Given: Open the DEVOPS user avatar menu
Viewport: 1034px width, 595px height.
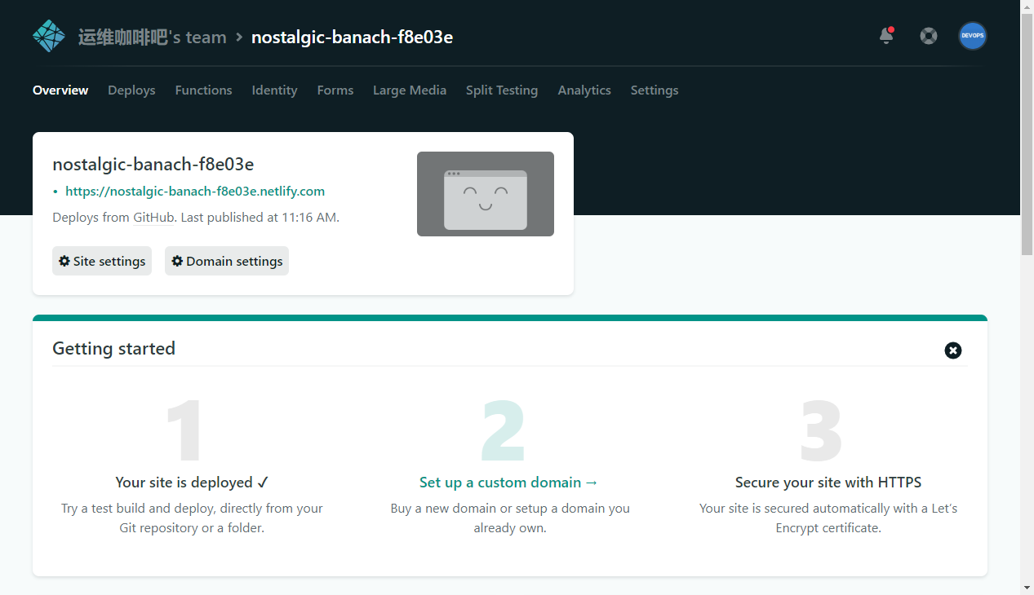Looking at the screenshot, I should [x=972, y=36].
